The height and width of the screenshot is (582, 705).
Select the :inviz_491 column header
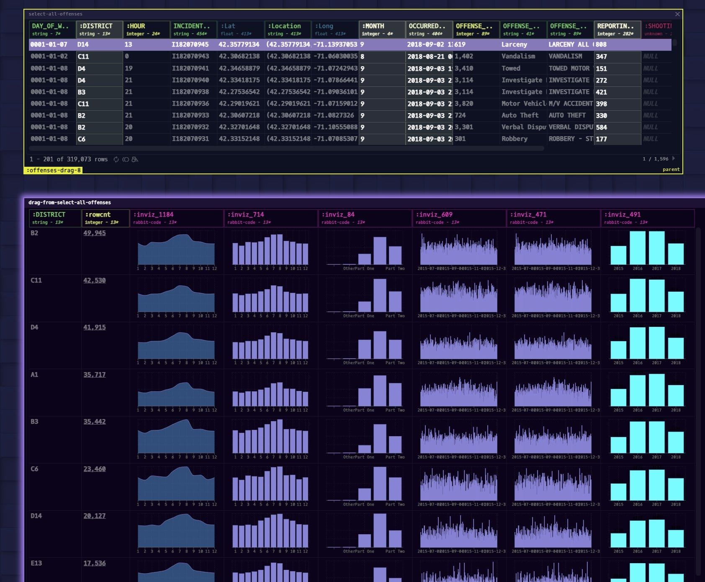647,218
